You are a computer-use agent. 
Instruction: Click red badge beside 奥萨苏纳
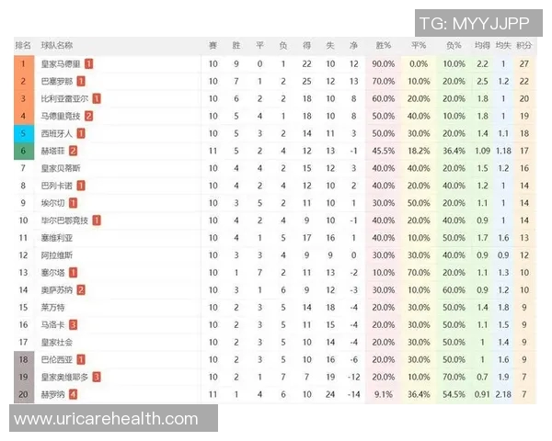click(81, 289)
